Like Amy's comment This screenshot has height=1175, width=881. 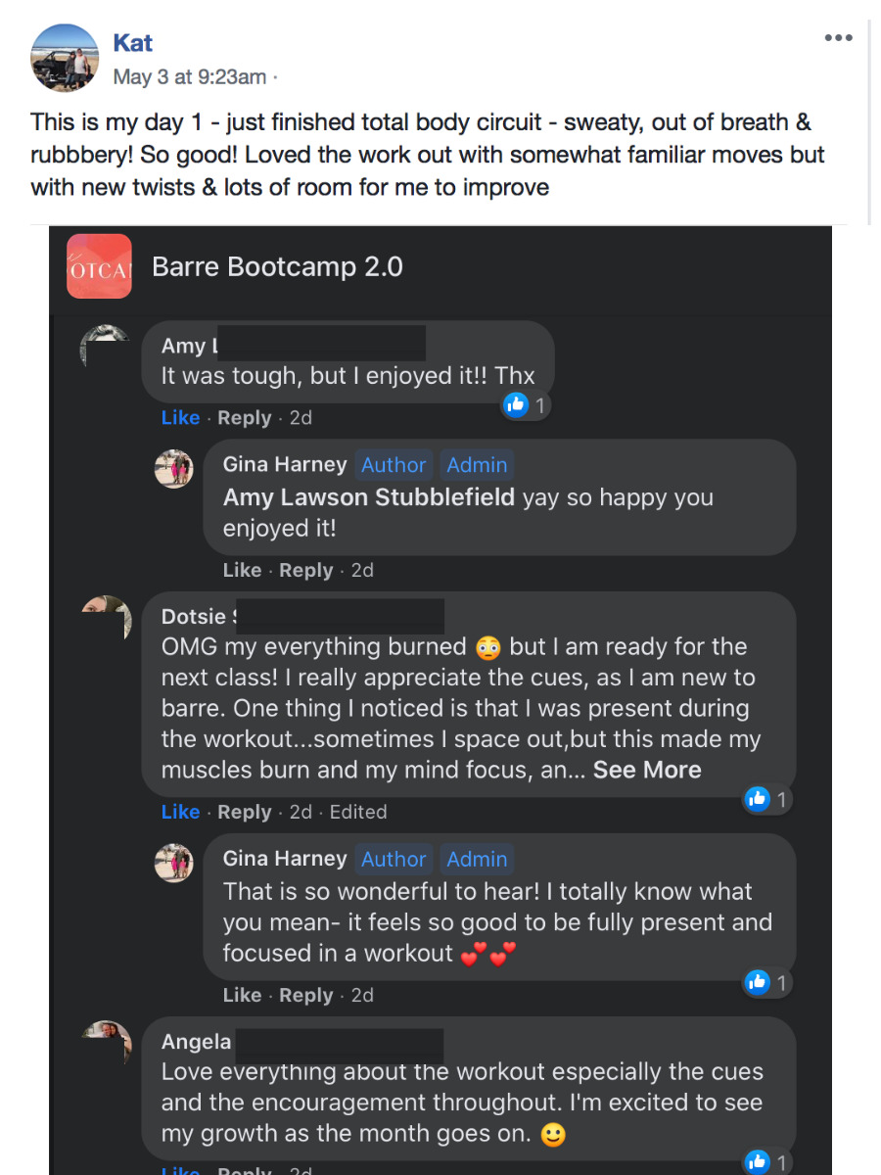tap(180, 418)
